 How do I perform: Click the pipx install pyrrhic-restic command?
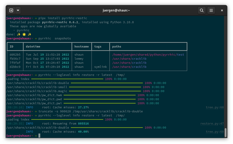coord(63,18)
